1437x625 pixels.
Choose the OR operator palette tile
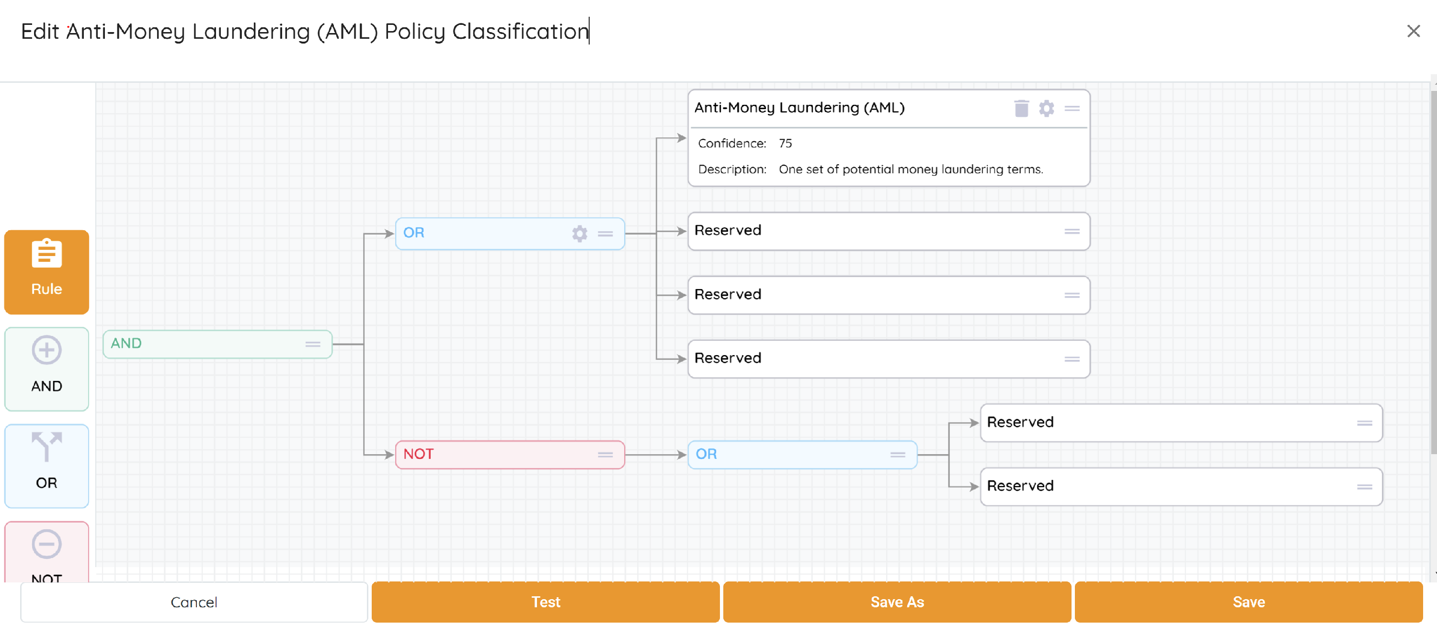46,465
